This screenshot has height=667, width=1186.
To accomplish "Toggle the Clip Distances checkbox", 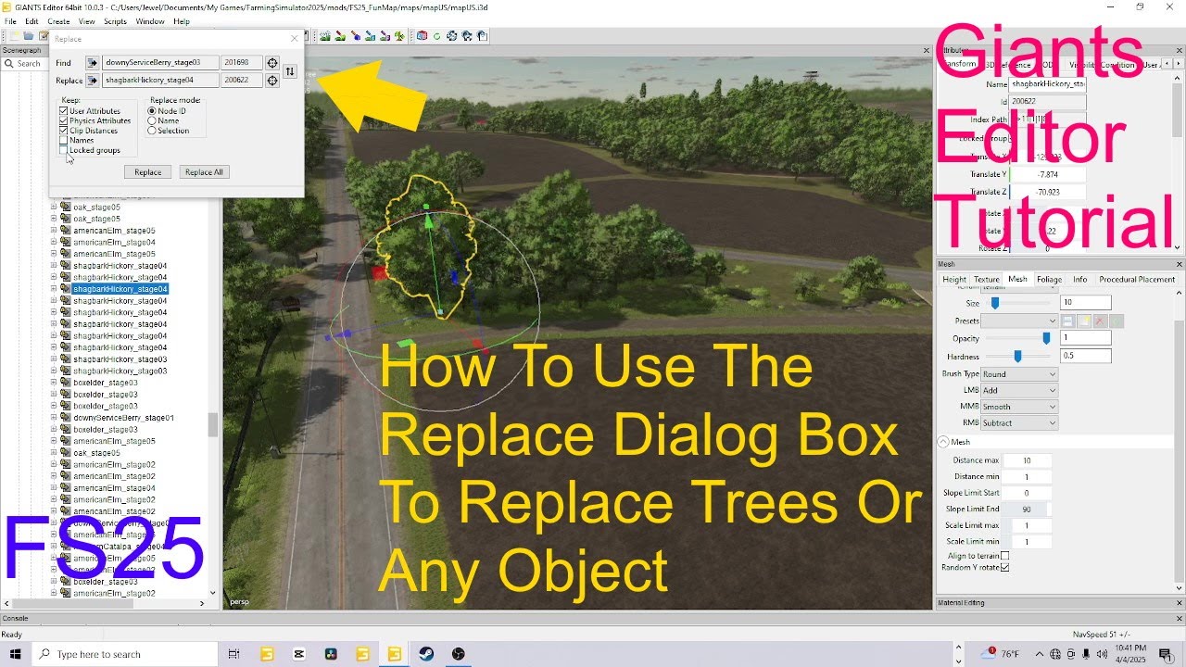I will point(64,131).
